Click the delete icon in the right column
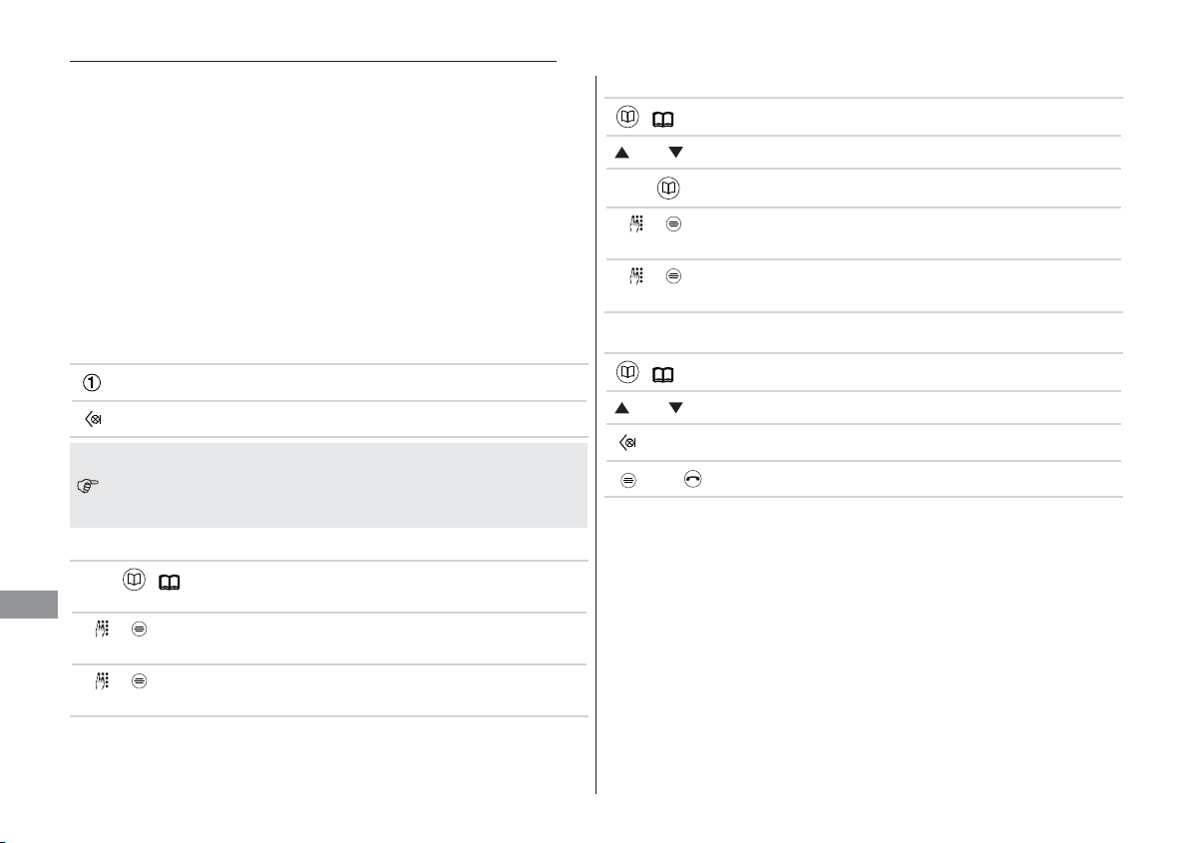This screenshot has width=1181, height=843. coord(627,442)
